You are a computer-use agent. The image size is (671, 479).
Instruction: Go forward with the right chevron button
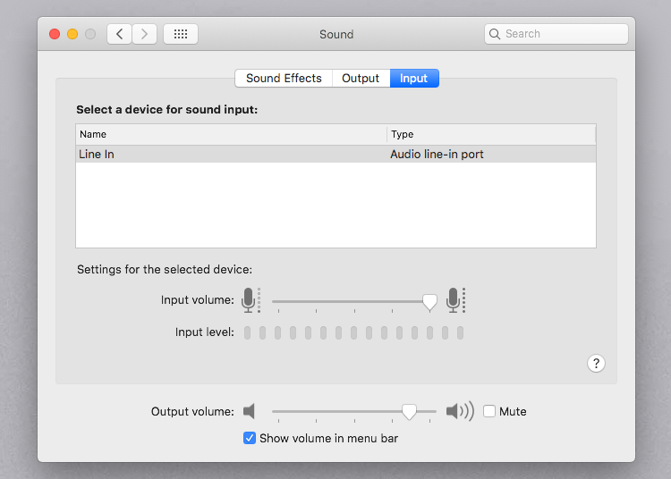point(144,34)
